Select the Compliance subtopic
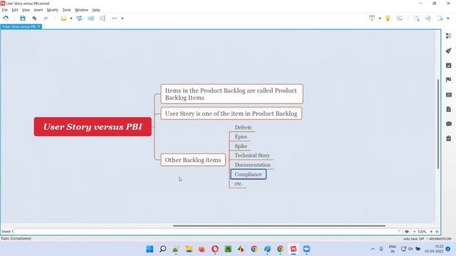The image size is (456, 256). [249, 174]
